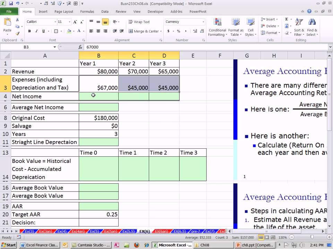Click the Save icon in Quick Access
Image resolution: width=333 pixels, height=249 pixels.
[x=11, y=3]
